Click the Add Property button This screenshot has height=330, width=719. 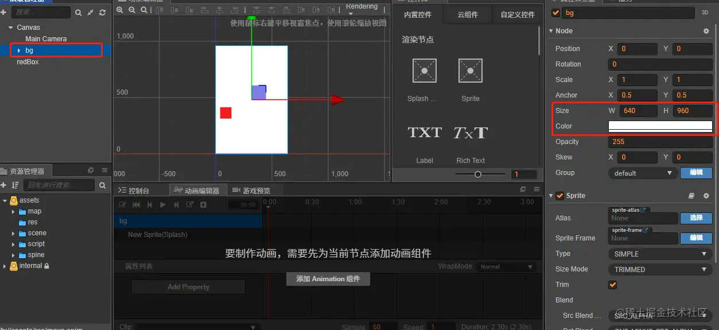pyautogui.click(x=188, y=287)
